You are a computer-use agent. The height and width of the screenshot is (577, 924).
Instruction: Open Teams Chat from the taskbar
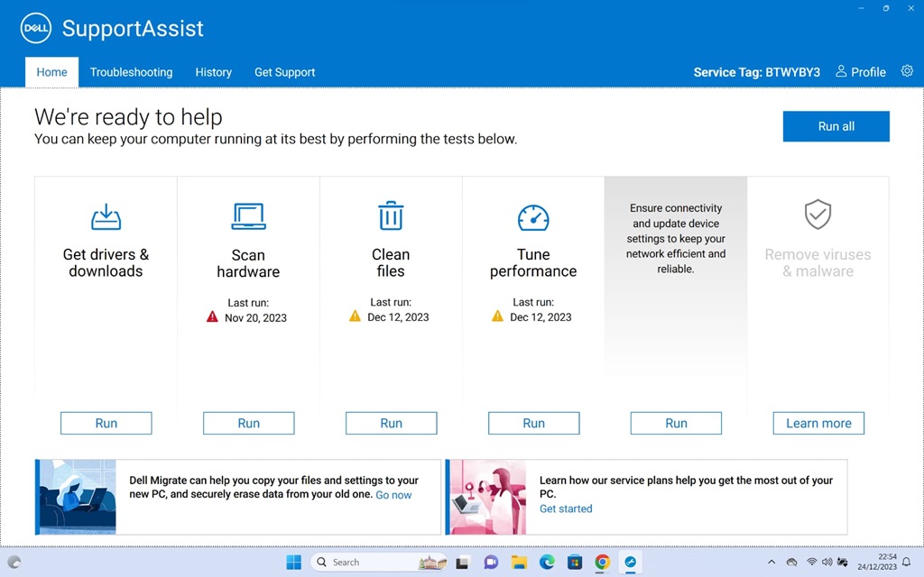pyautogui.click(x=490, y=563)
